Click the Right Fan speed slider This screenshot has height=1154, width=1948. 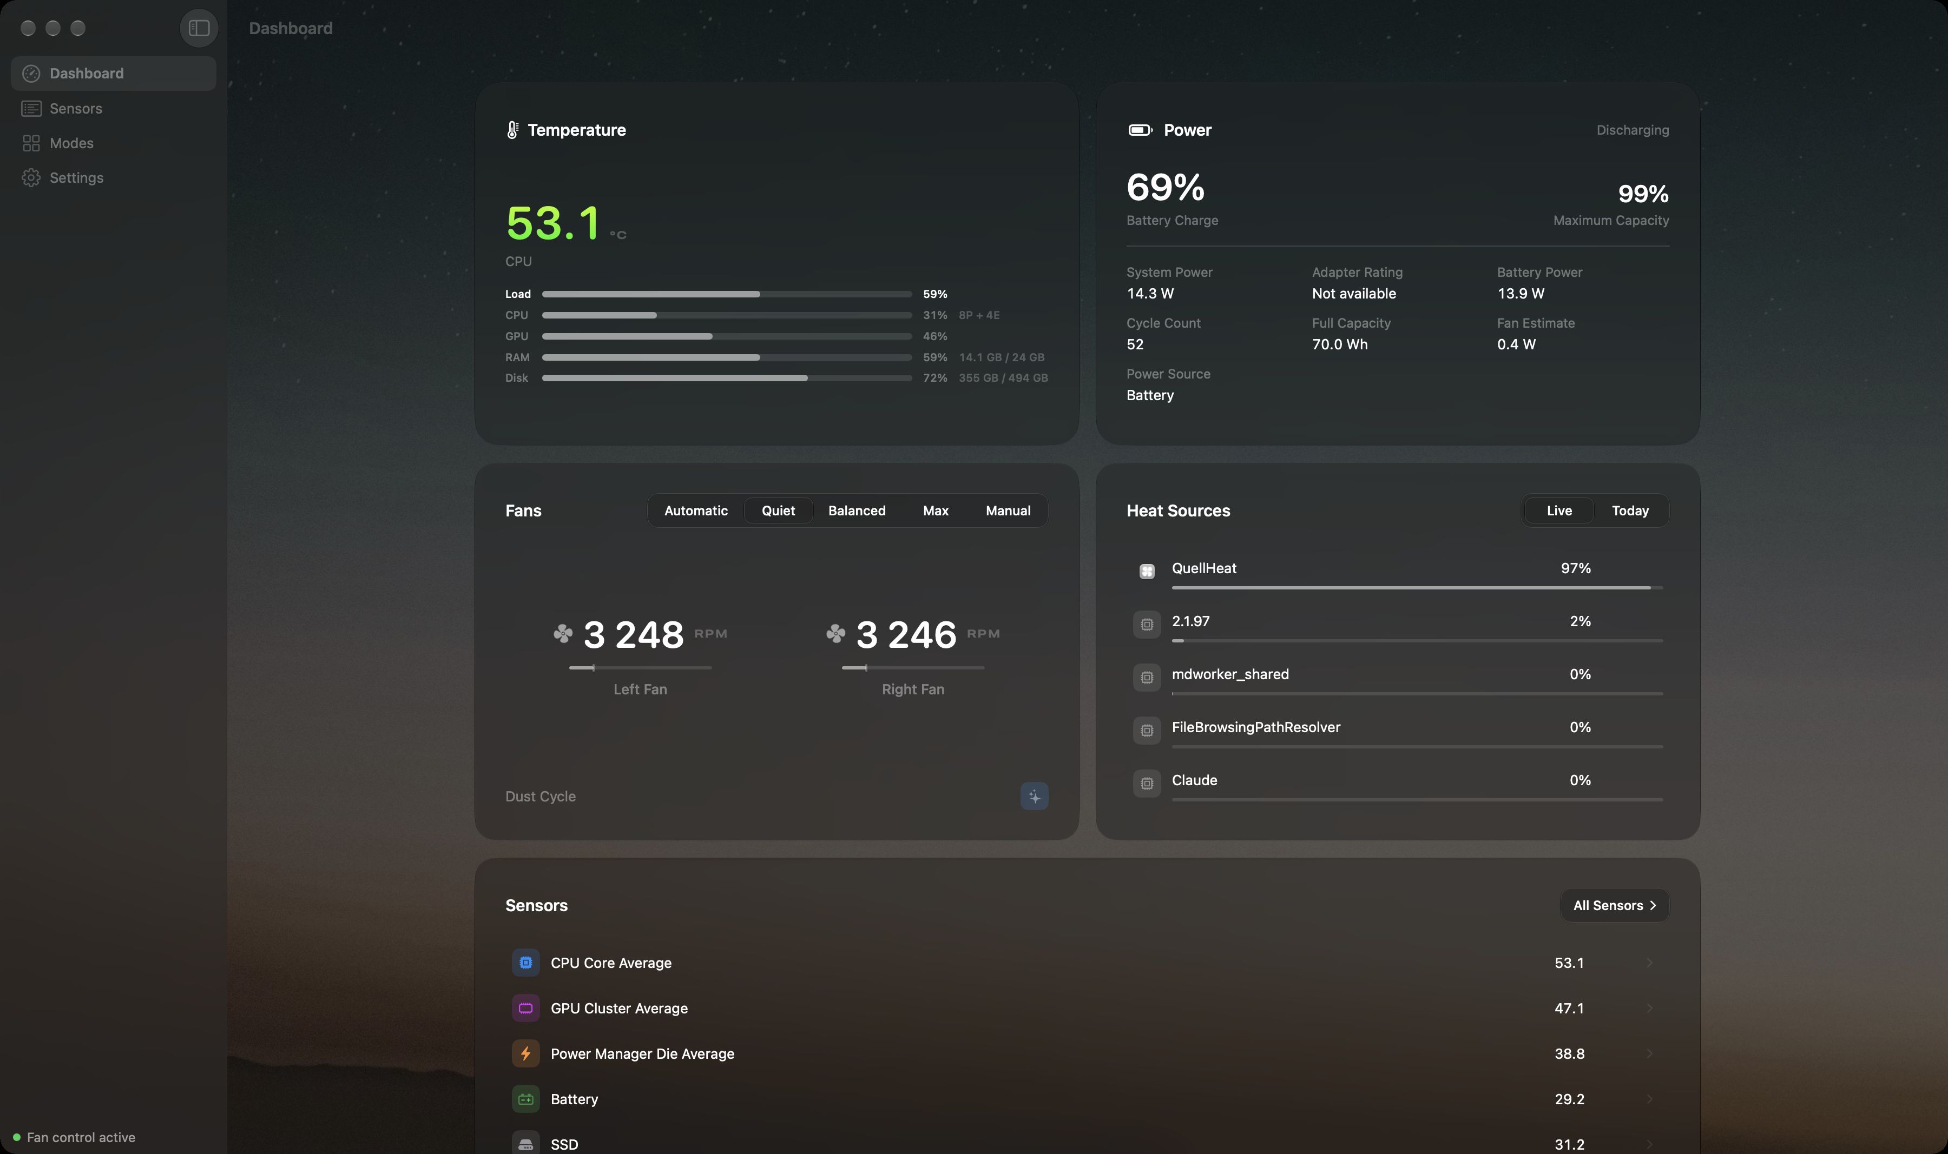pos(913,668)
